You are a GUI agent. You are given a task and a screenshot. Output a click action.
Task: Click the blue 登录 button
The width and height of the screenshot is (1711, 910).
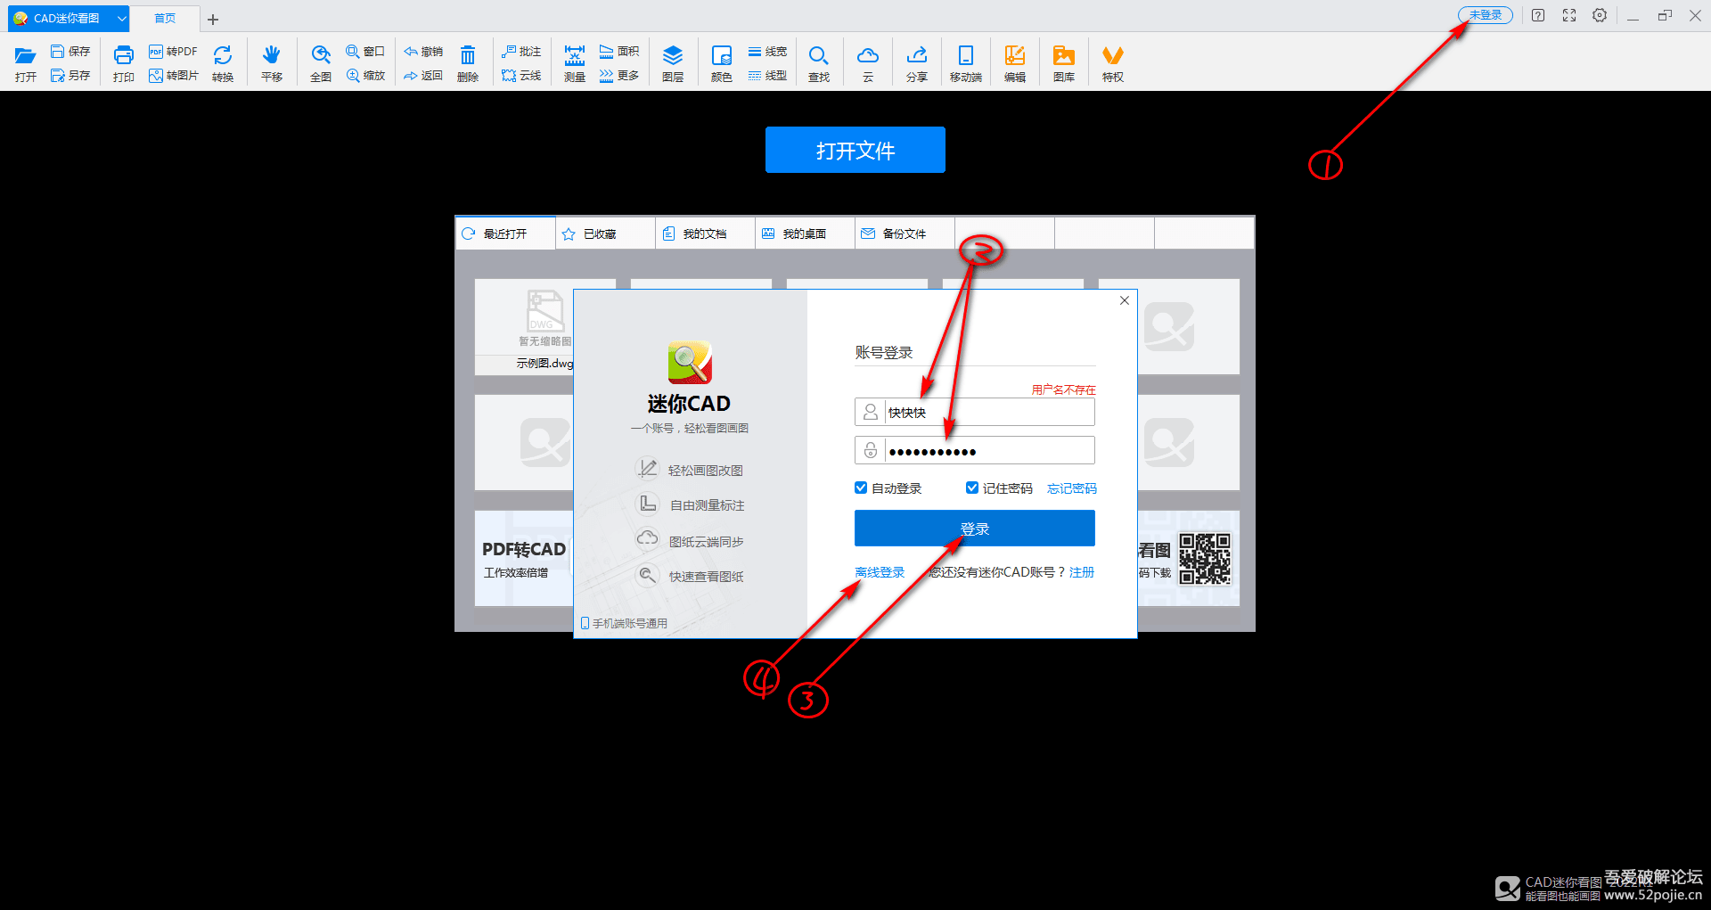[975, 529]
